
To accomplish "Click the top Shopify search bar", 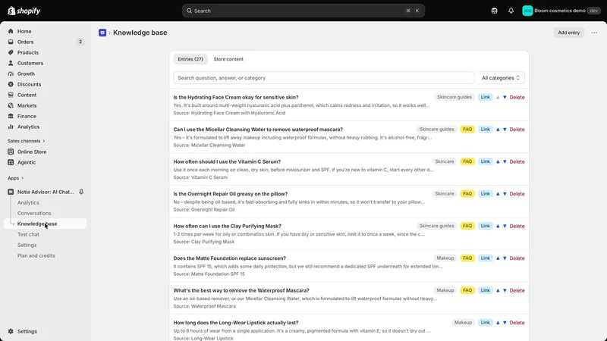I will pos(303,11).
